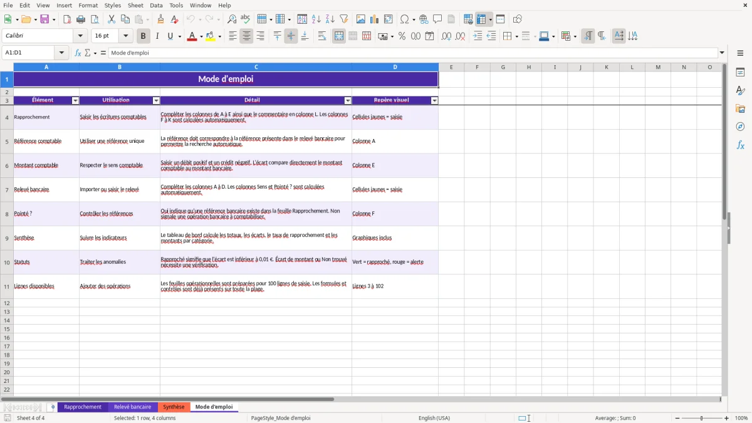Open the Save document icon
The height and width of the screenshot is (423, 752).
coord(44,19)
